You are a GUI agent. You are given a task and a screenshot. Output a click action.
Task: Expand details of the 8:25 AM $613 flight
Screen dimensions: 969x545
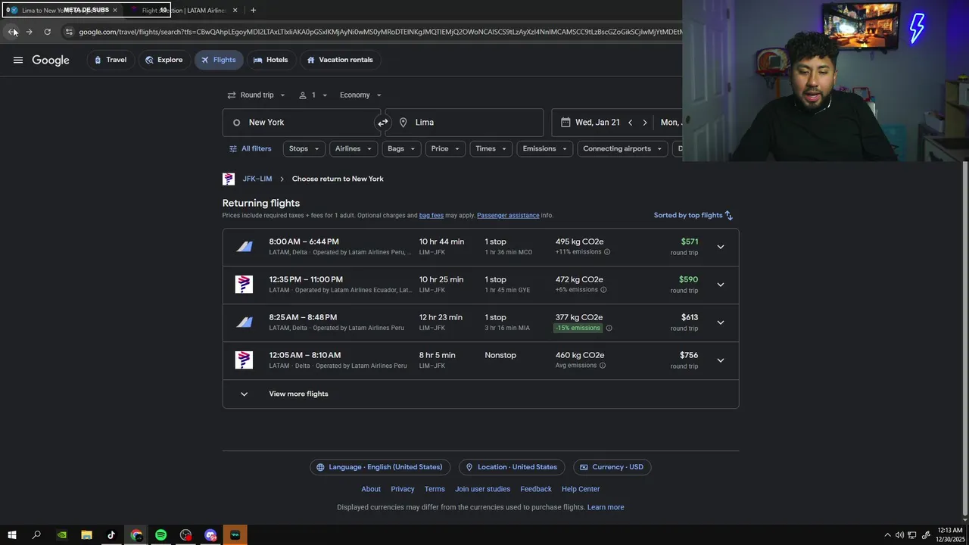pos(721,322)
